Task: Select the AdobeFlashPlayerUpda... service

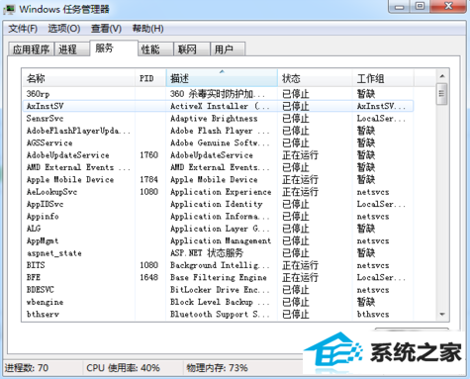Action: (78, 131)
